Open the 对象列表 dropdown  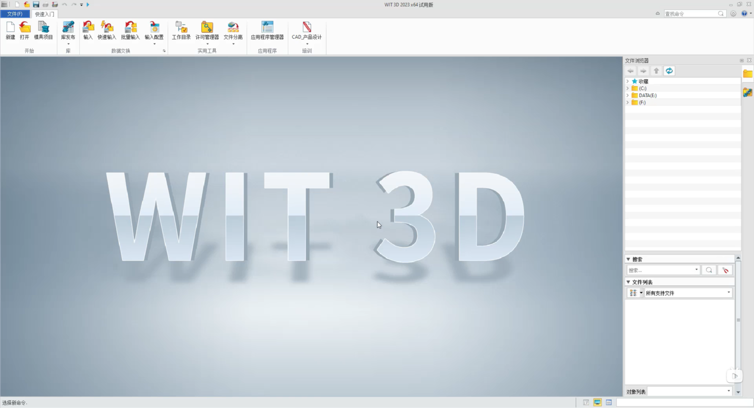click(728, 391)
